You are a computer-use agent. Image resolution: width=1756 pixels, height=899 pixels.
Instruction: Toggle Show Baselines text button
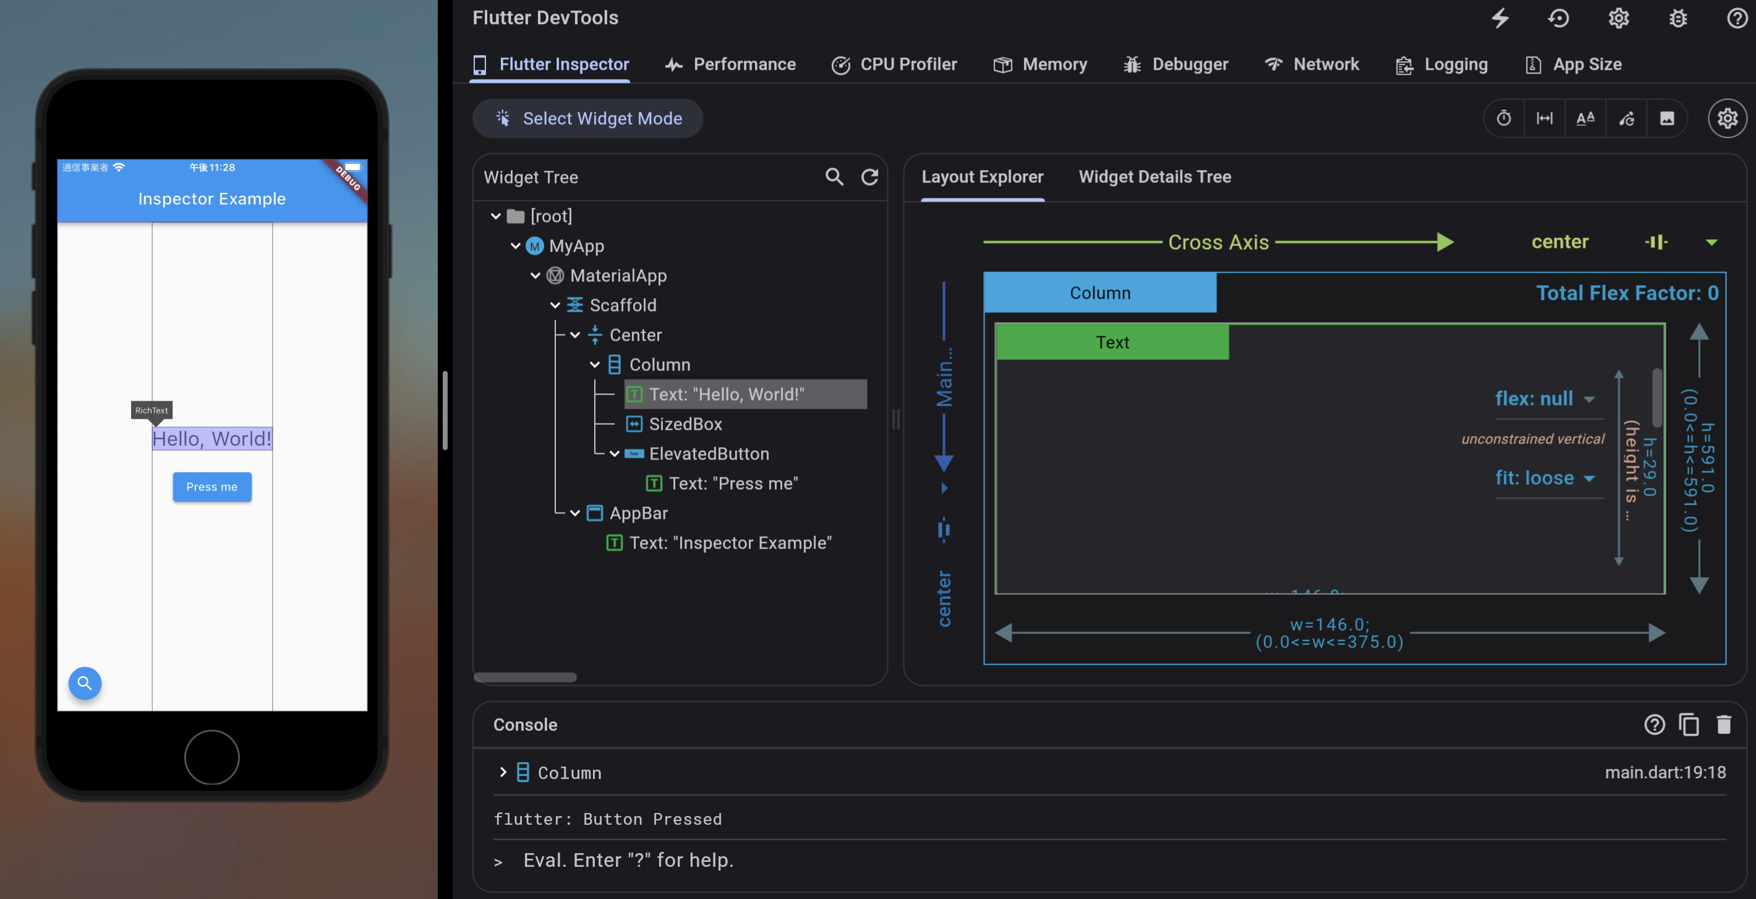[1585, 119]
